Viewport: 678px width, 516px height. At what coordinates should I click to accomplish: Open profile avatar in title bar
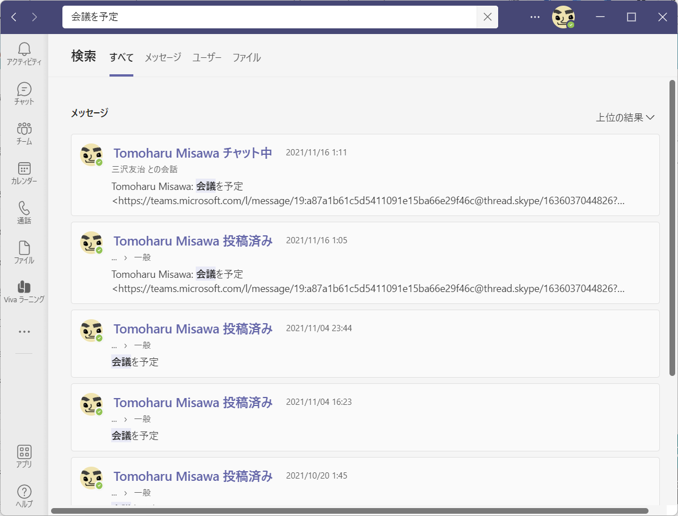pos(563,17)
